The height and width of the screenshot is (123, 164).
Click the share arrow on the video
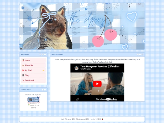pos(78,99)
